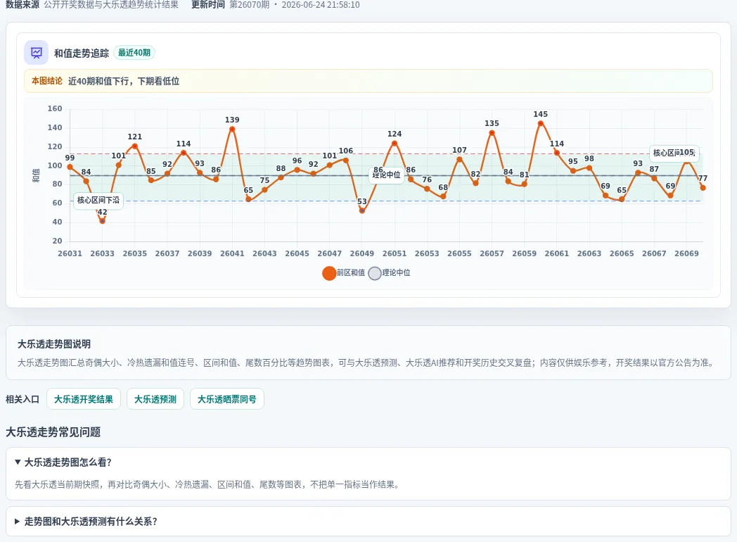
Task: Select the data point labeled 107
Action: click(x=459, y=159)
